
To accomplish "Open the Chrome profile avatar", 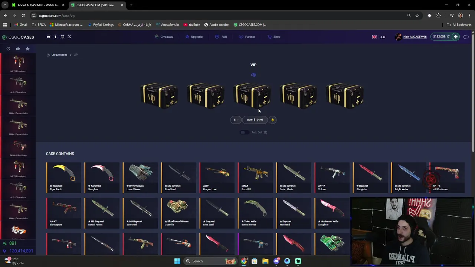I will pyautogui.click(x=461, y=16).
